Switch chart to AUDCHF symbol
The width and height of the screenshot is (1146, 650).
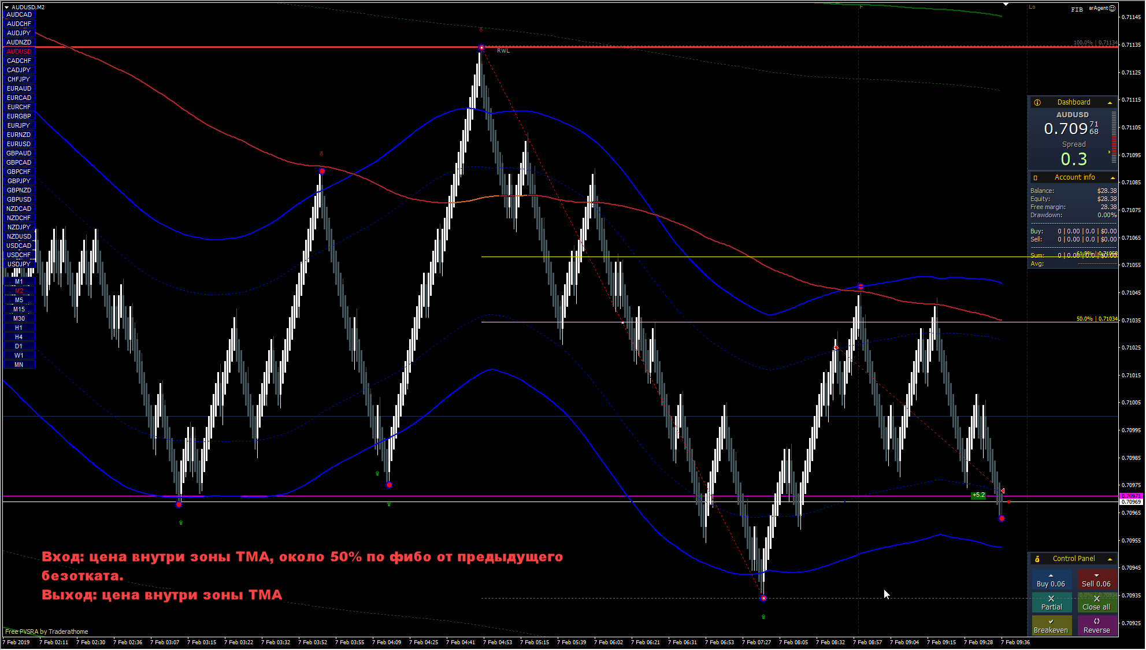tap(19, 24)
